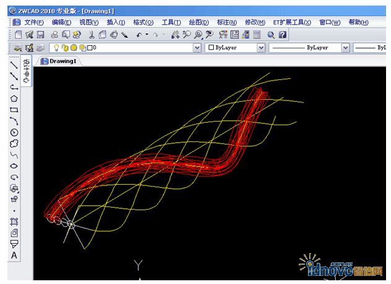Viewport: 391px width, 284px height.
Task: Select the Hatch tool
Action: (14, 221)
